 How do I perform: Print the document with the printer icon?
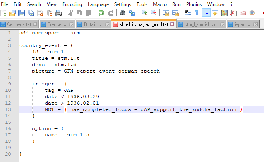click(58, 13)
